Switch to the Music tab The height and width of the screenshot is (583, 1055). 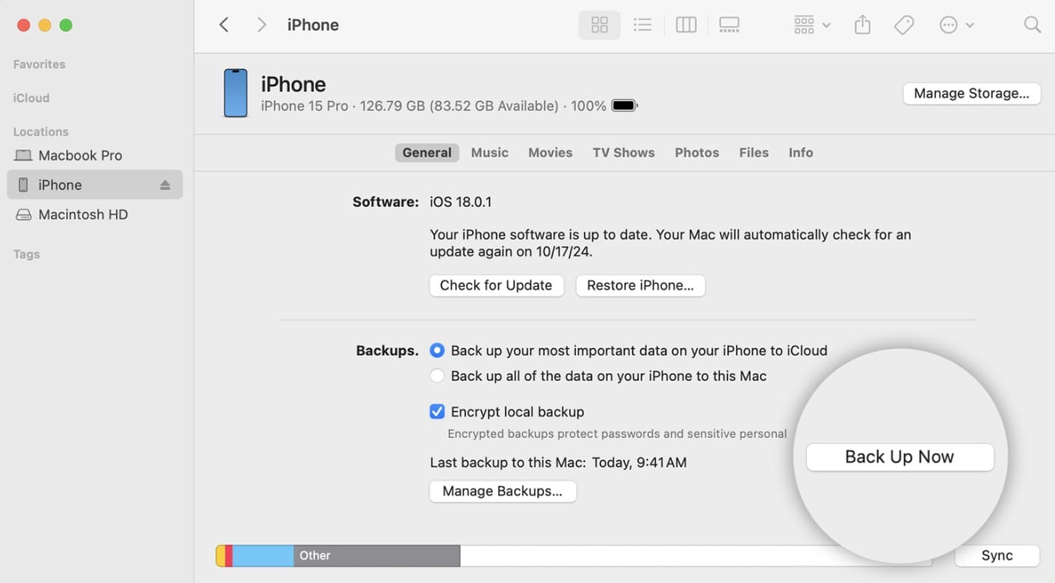pos(489,152)
